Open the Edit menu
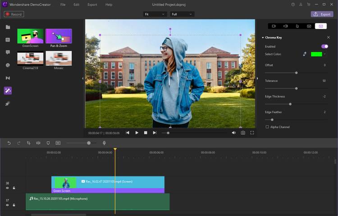This screenshot has width=338, height=216. coord(76,4)
